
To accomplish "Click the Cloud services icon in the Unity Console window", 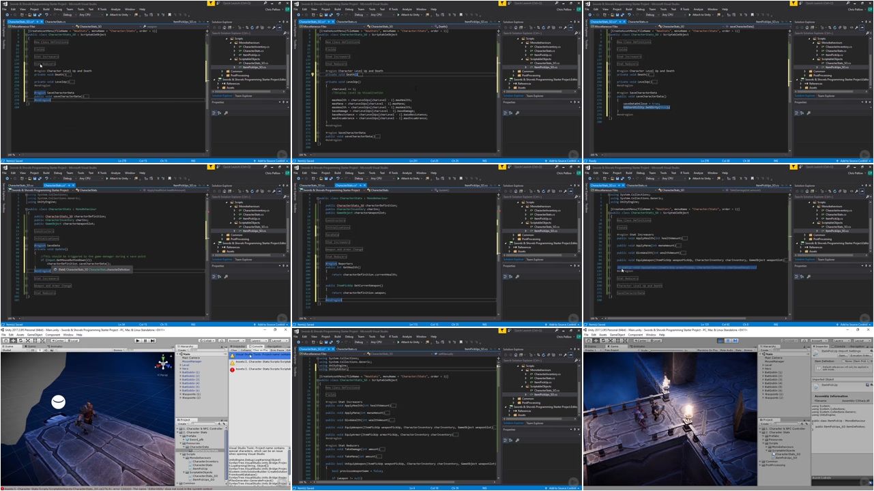I will point(221,341).
